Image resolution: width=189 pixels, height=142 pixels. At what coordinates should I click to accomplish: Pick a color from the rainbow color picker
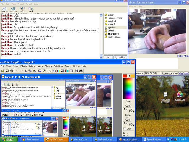[x=128, y=88]
